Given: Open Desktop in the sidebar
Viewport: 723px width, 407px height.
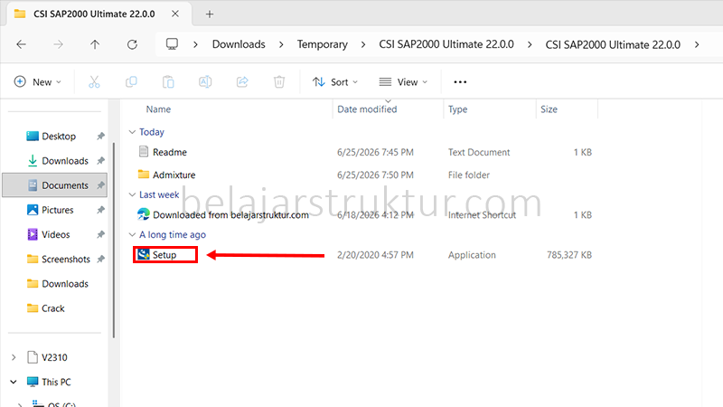Looking at the screenshot, I should tap(59, 137).
